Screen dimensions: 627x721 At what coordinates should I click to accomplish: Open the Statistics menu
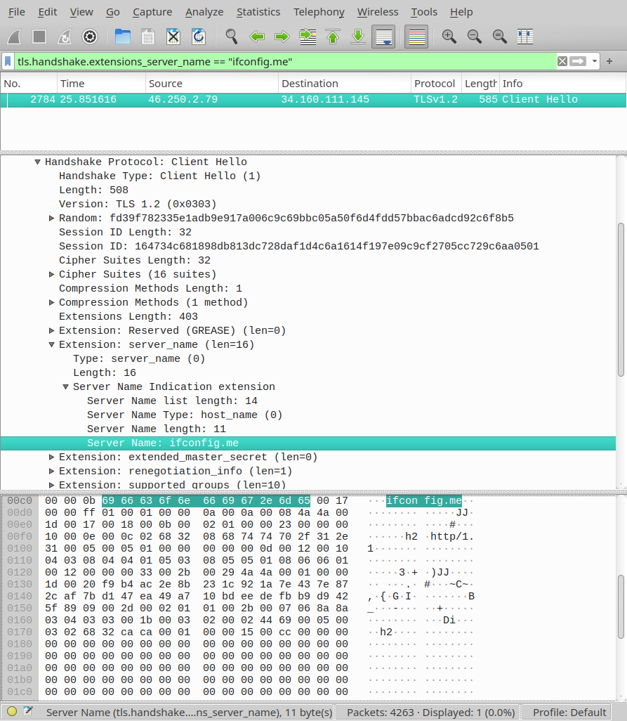pyautogui.click(x=258, y=12)
